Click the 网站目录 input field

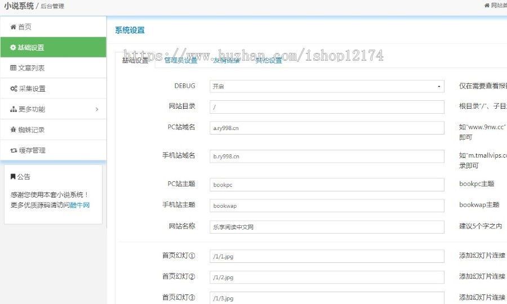point(327,107)
